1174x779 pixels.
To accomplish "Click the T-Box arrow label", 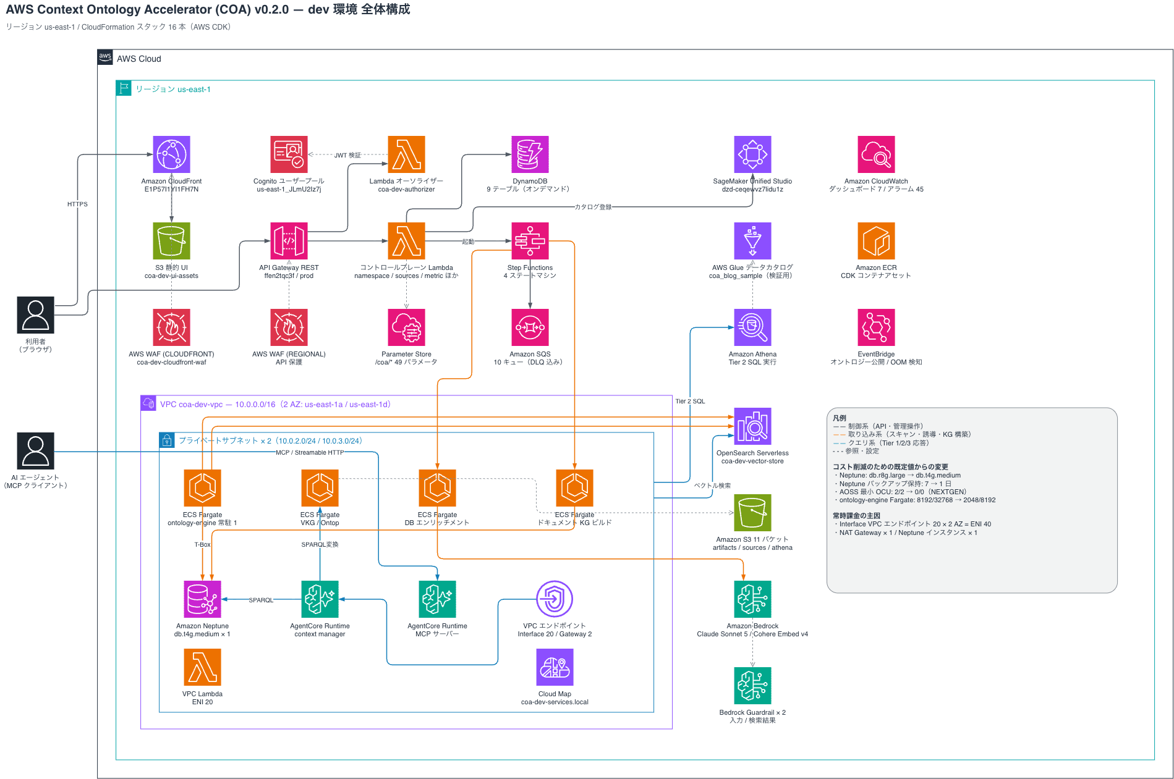I will click(x=202, y=544).
